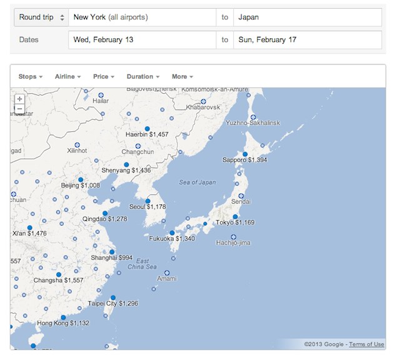Click the Sendai airport marker
Screen dimensions: 400x360
(241, 196)
